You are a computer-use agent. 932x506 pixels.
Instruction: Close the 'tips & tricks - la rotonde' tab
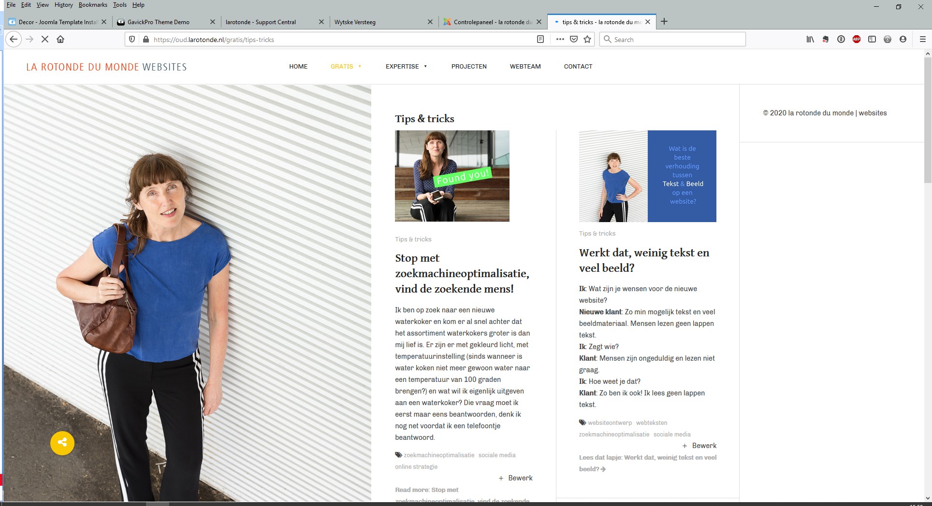[x=648, y=22]
